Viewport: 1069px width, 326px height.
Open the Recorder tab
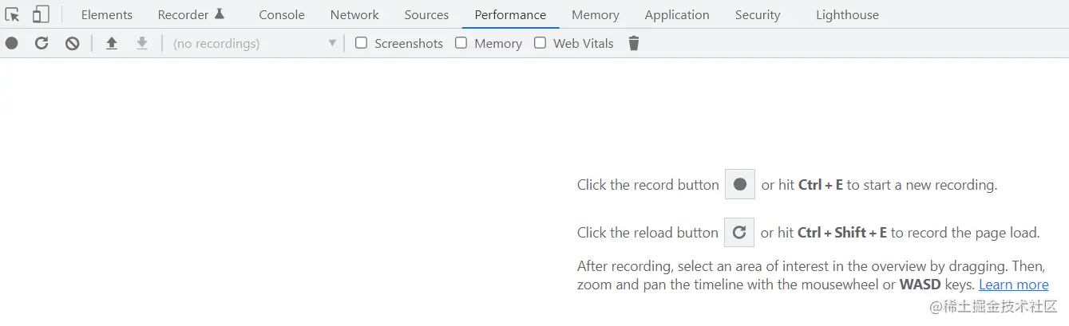[x=191, y=14]
